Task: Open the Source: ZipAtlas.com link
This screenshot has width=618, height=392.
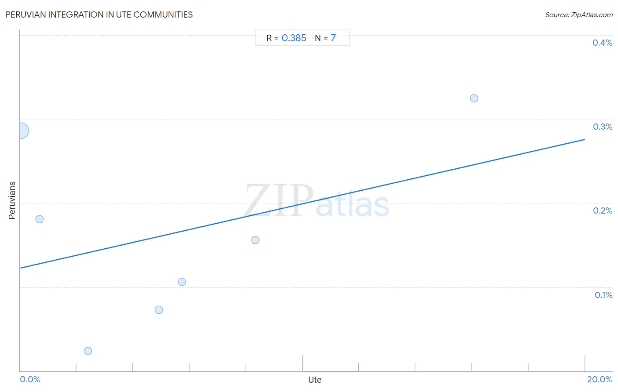Action: [x=579, y=15]
